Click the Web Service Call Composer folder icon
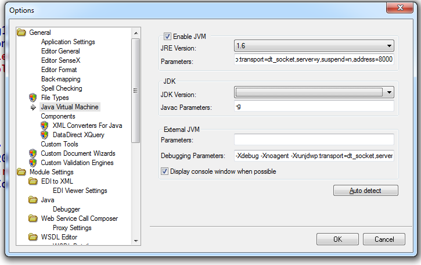 tap(33, 219)
